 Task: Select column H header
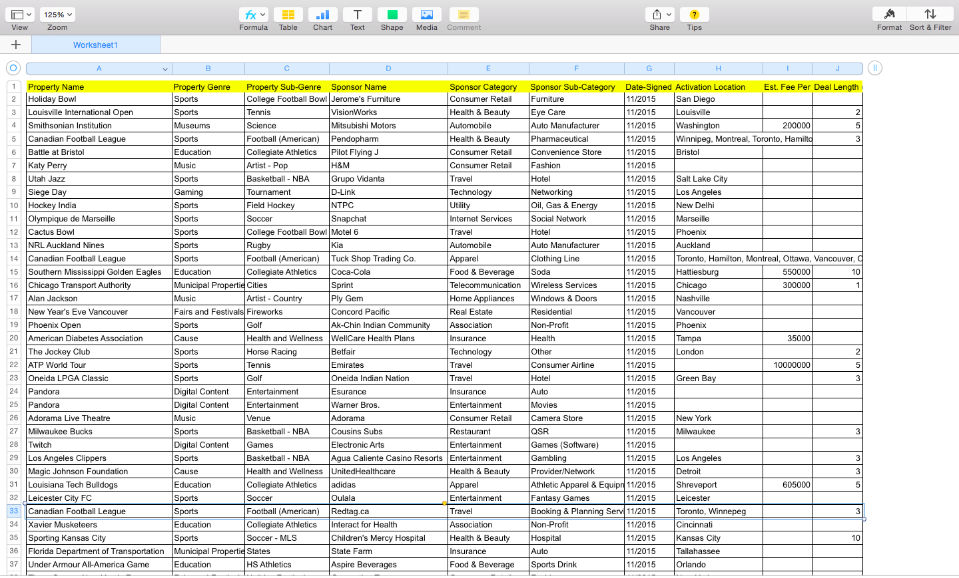(719, 69)
